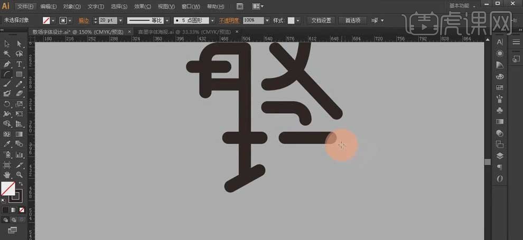Click the 文档设置 button
523x240 pixels.
point(321,21)
